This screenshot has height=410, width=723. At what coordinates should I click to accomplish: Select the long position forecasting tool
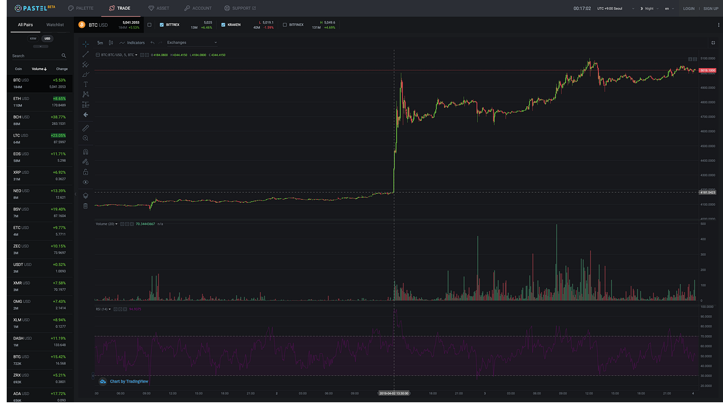click(86, 104)
